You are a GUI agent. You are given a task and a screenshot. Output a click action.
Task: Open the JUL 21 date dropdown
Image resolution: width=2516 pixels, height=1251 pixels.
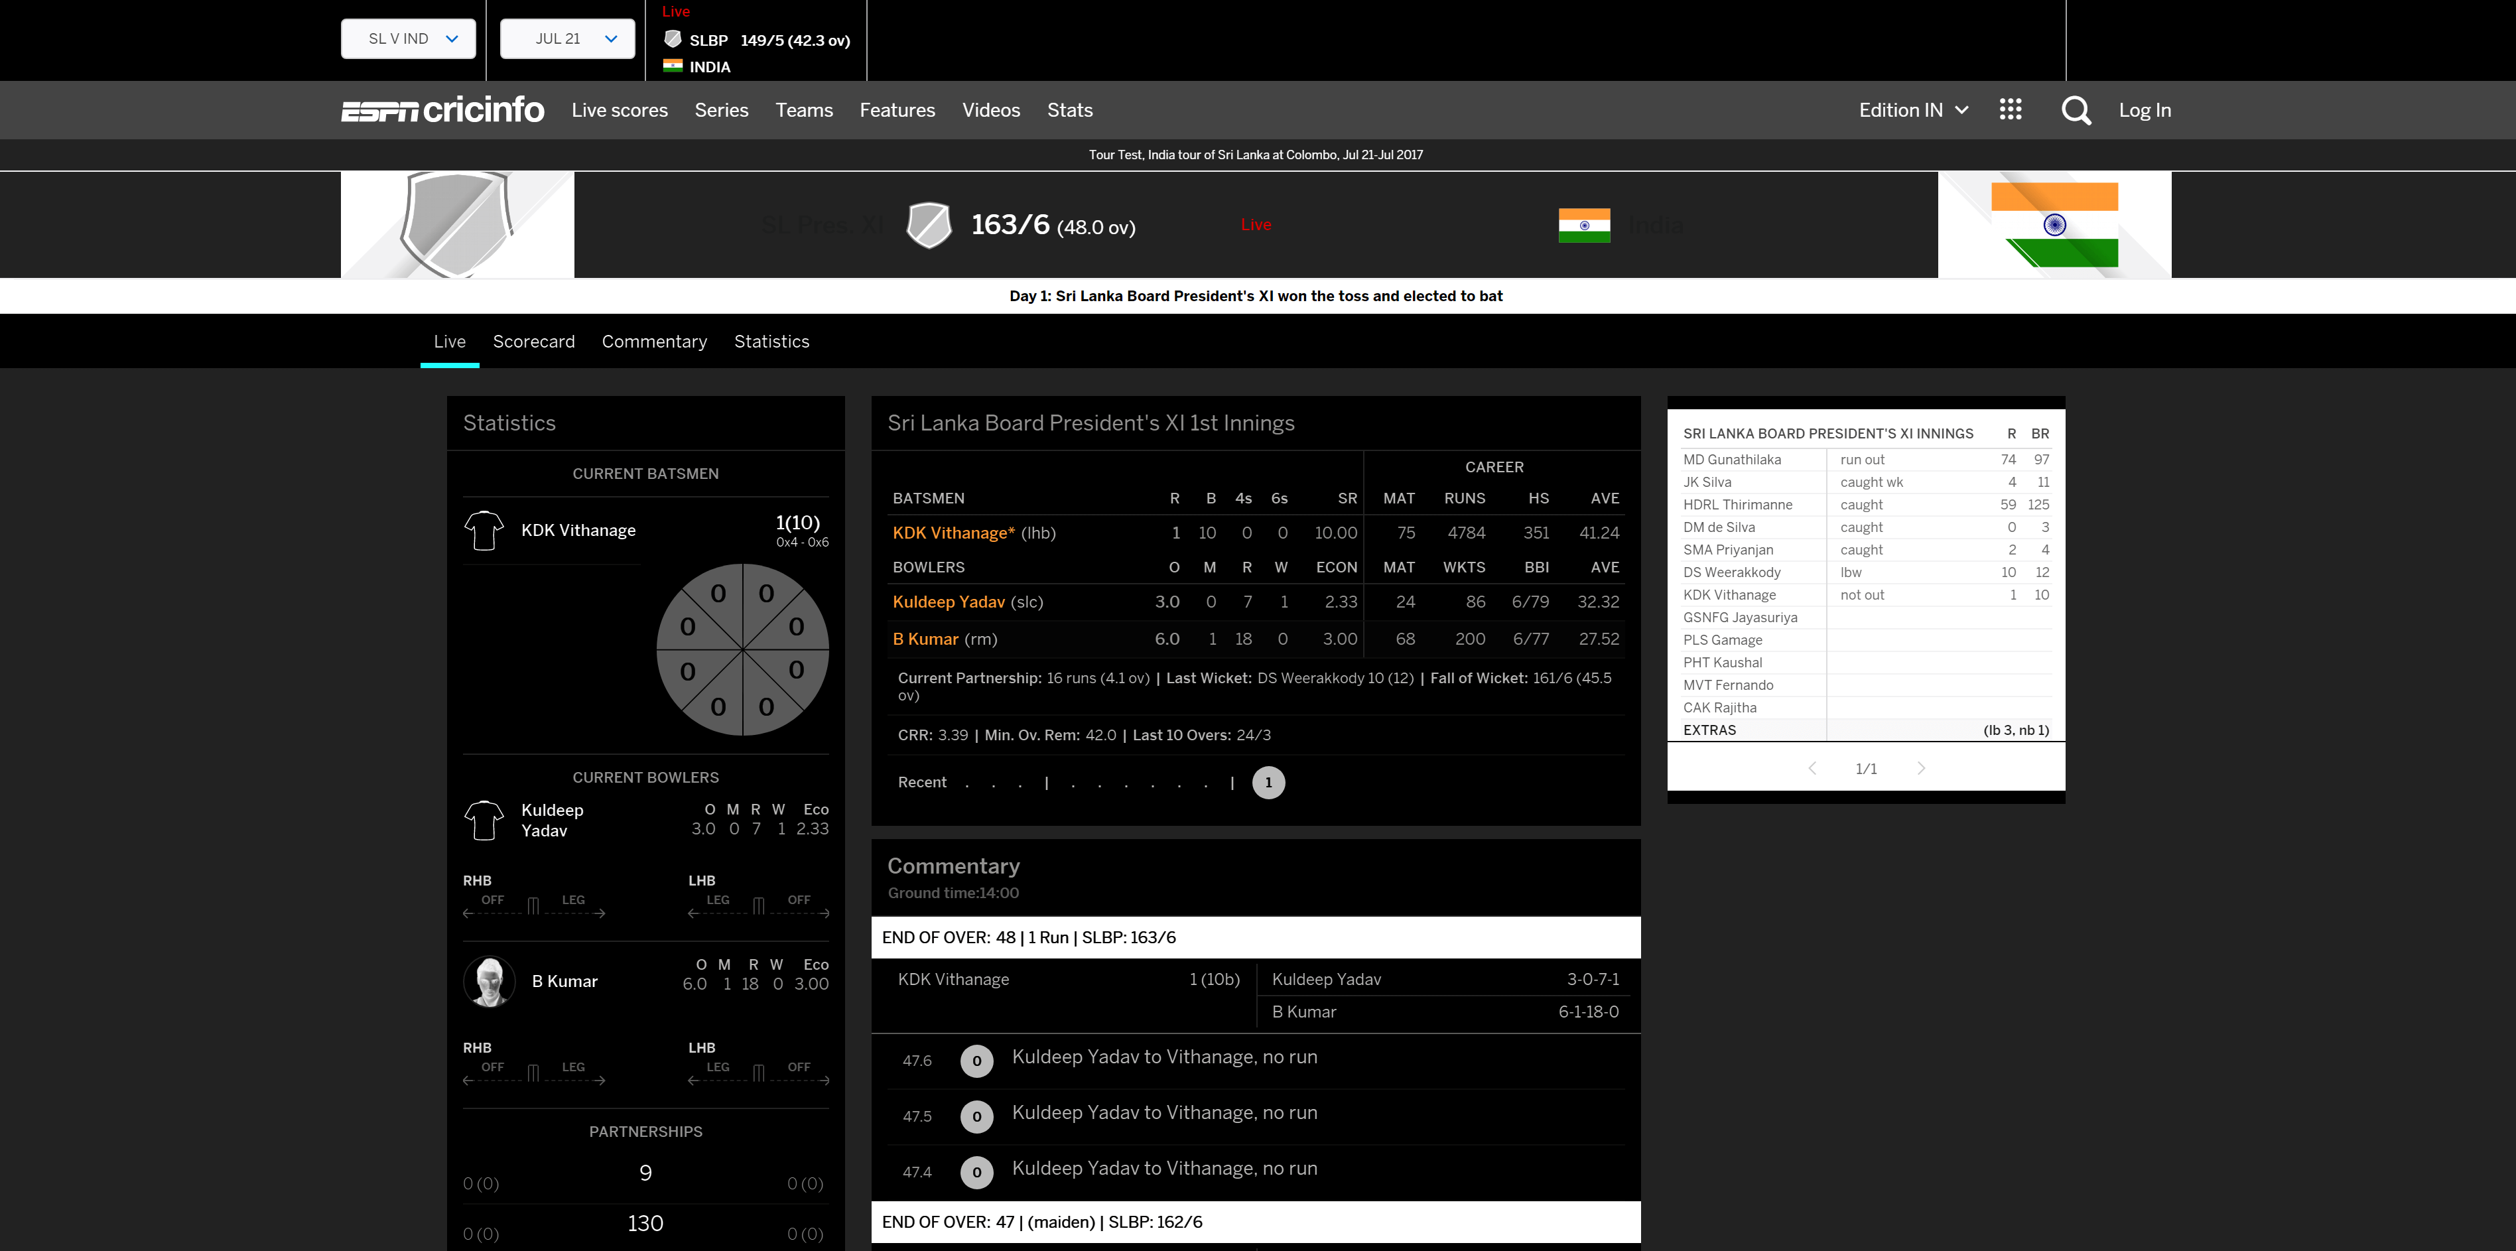pos(567,39)
